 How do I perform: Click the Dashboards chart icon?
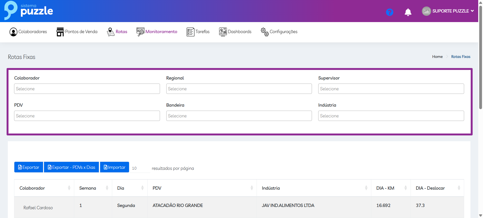coord(223,32)
